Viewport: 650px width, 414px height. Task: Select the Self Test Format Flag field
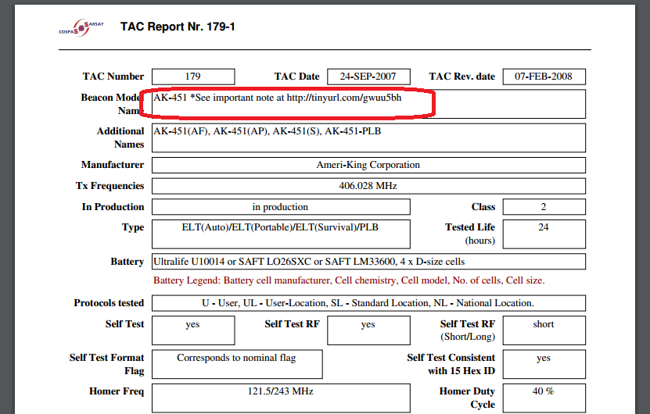point(236,364)
